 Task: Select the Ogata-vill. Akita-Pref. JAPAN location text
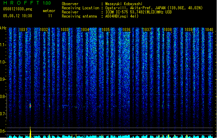(154, 8)
